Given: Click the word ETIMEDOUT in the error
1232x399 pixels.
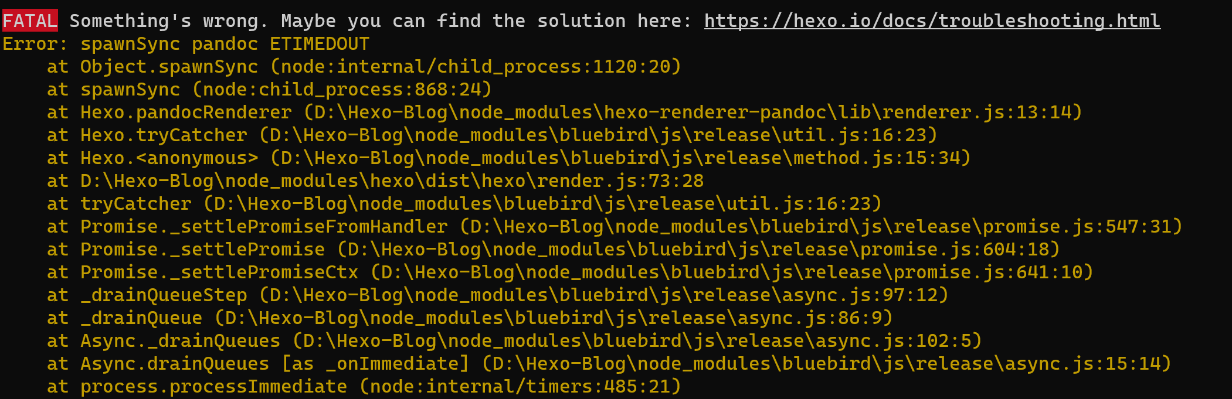Looking at the screenshot, I should [320, 44].
